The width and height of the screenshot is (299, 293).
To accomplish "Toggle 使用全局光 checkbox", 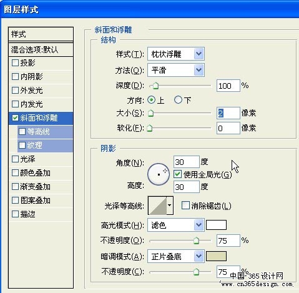I will 177,174.
